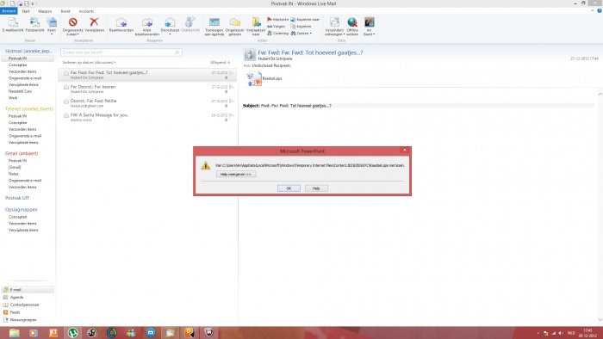Open 'Sorteren op datum' sort dropdown
603x339 pixels.
(x=89, y=62)
